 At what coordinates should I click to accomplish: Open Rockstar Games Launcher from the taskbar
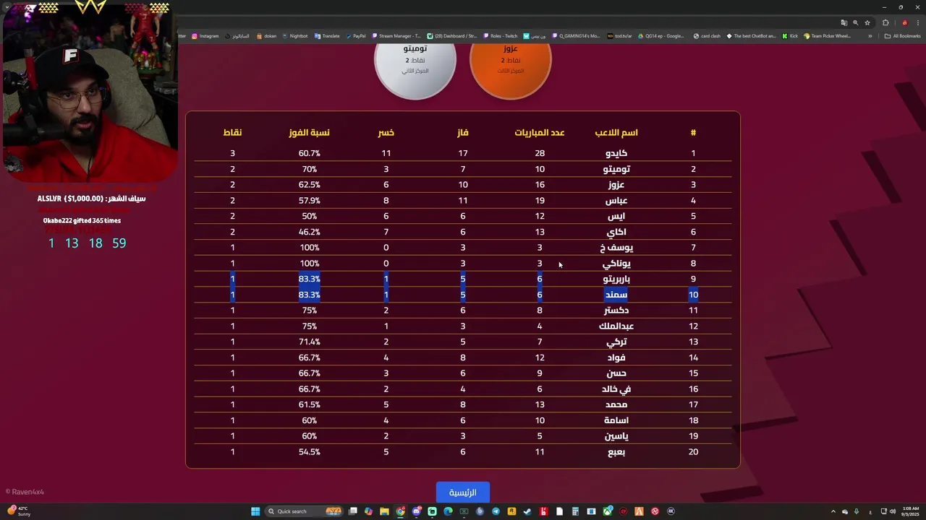[x=511, y=511]
